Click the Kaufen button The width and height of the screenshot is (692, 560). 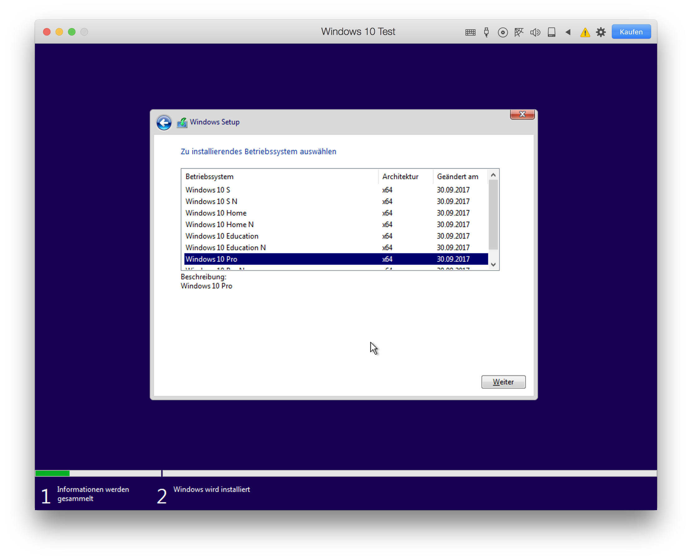point(631,32)
